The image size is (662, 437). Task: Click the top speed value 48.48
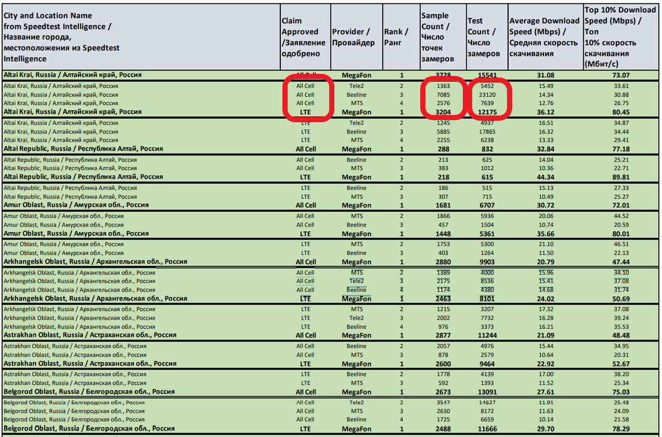pos(621,335)
